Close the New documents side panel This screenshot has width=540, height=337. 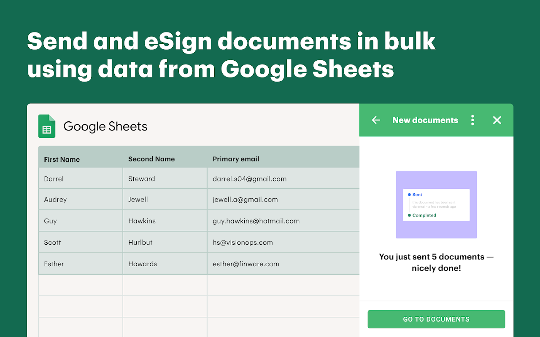pos(497,120)
